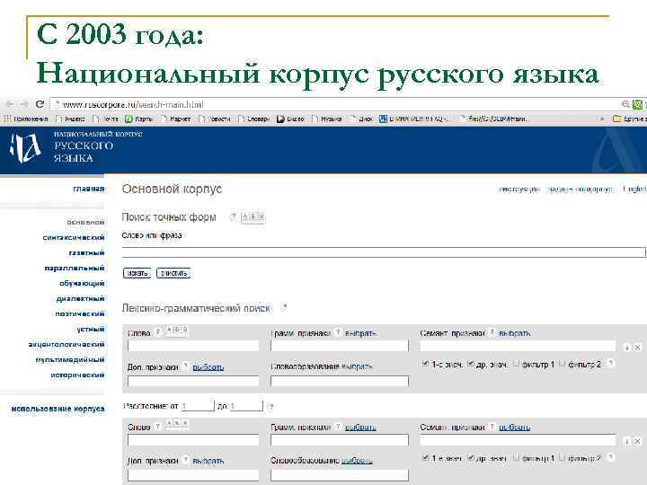647x485 pixels.
Task: Select the диалектный corpus
Action: tap(81, 298)
